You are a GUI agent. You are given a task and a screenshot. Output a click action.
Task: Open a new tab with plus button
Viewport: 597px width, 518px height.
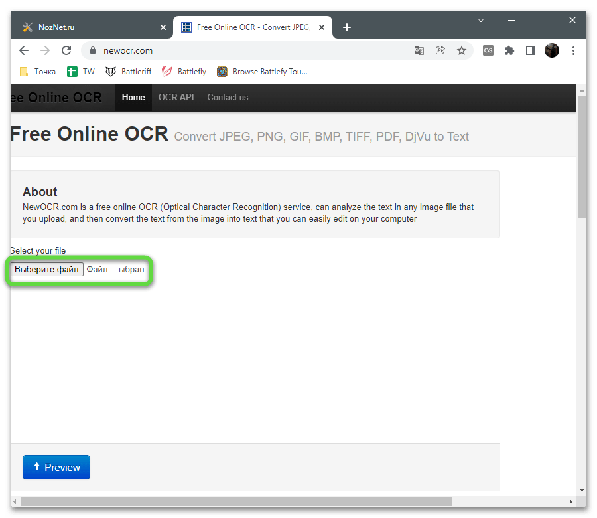pyautogui.click(x=346, y=27)
